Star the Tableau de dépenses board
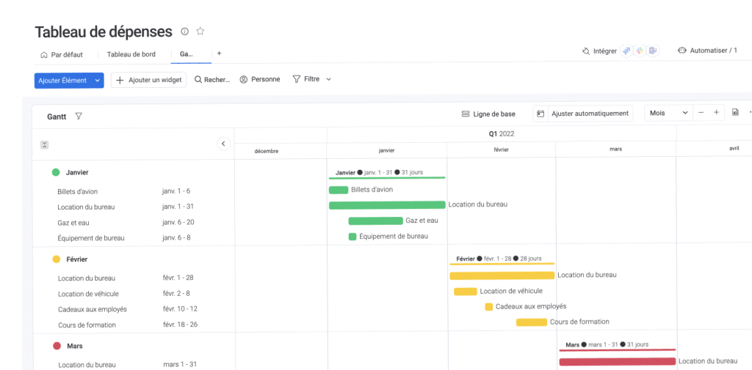This screenshot has width=752, height=370. (200, 31)
